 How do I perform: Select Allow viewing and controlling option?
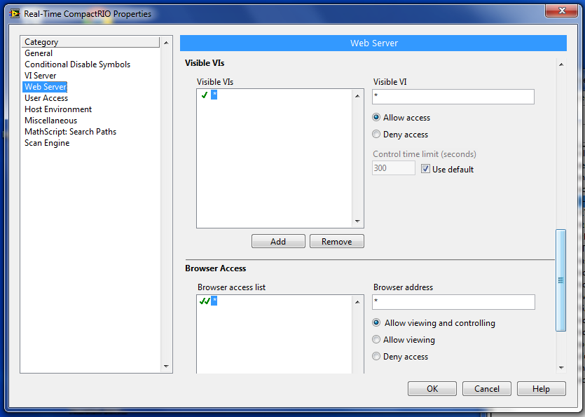pyautogui.click(x=376, y=322)
